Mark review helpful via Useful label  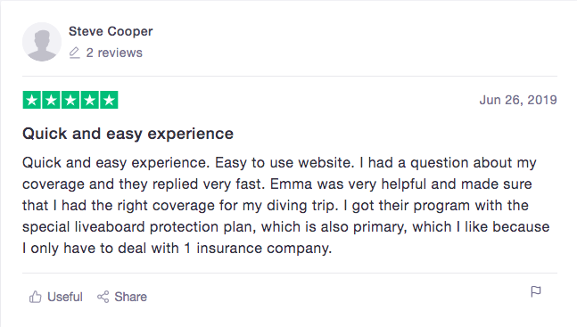pos(65,297)
